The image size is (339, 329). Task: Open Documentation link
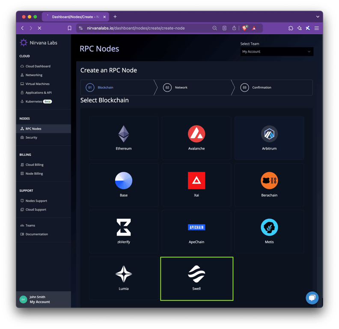coord(34,234)
